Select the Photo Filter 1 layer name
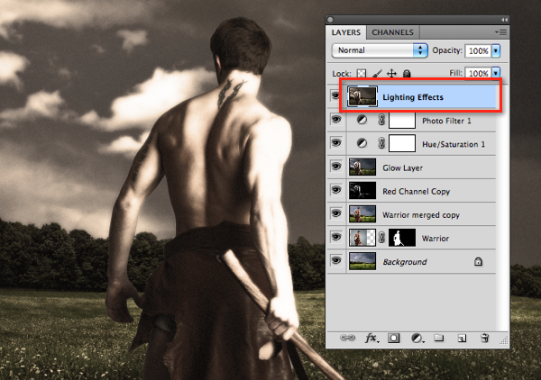 point(446,121)
